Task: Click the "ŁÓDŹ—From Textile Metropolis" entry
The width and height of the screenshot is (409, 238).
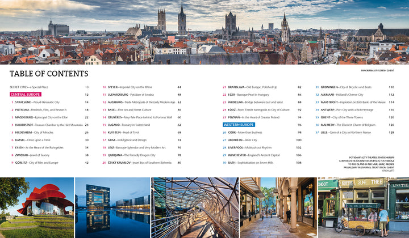Action: pyautogui.click(x=259, y=110)
